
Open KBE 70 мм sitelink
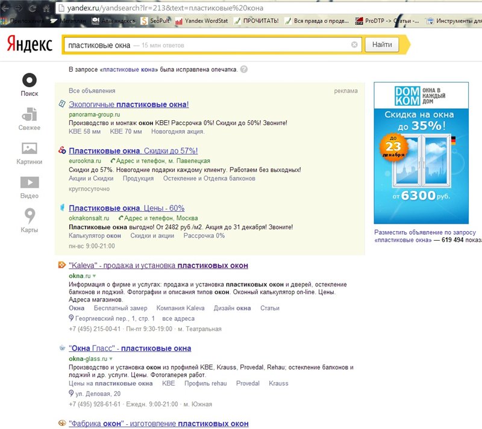coord(126,131)
